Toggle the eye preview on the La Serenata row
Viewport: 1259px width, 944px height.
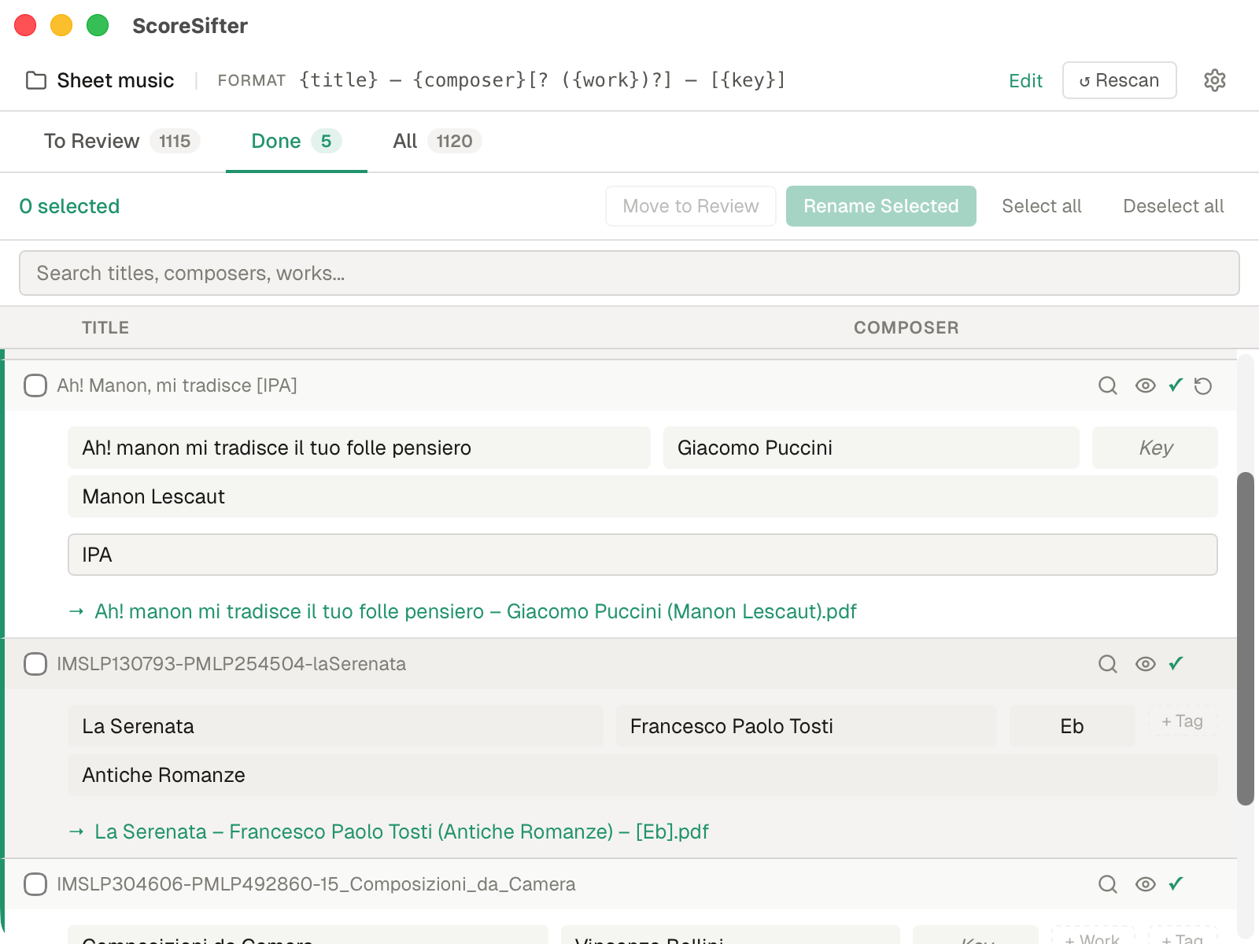tap(1145, 664)
